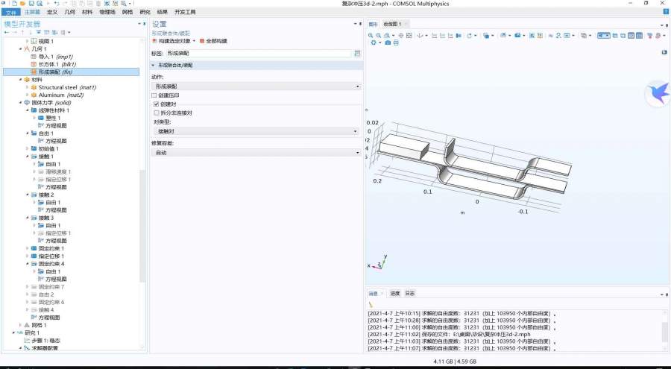Collapse the 接触 1 tree node
This screenshot has width=671, height=369.
[x=28, y=157]
